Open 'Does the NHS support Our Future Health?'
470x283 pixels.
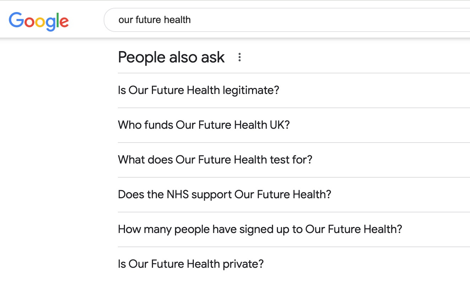click(x=294, y=195)
